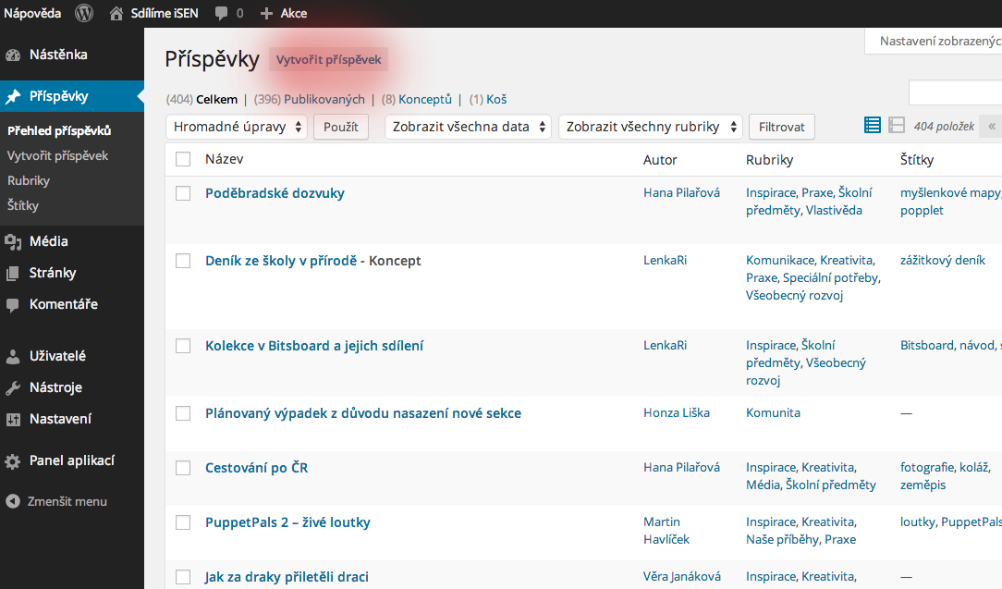Open the comments bubble icon in admin bar
1002x589 pixels.
(221, 14)
